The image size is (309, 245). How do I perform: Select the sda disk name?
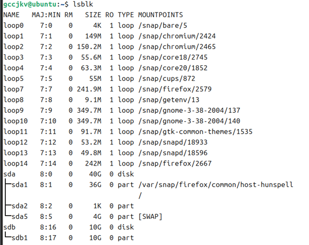click(9, 174)
